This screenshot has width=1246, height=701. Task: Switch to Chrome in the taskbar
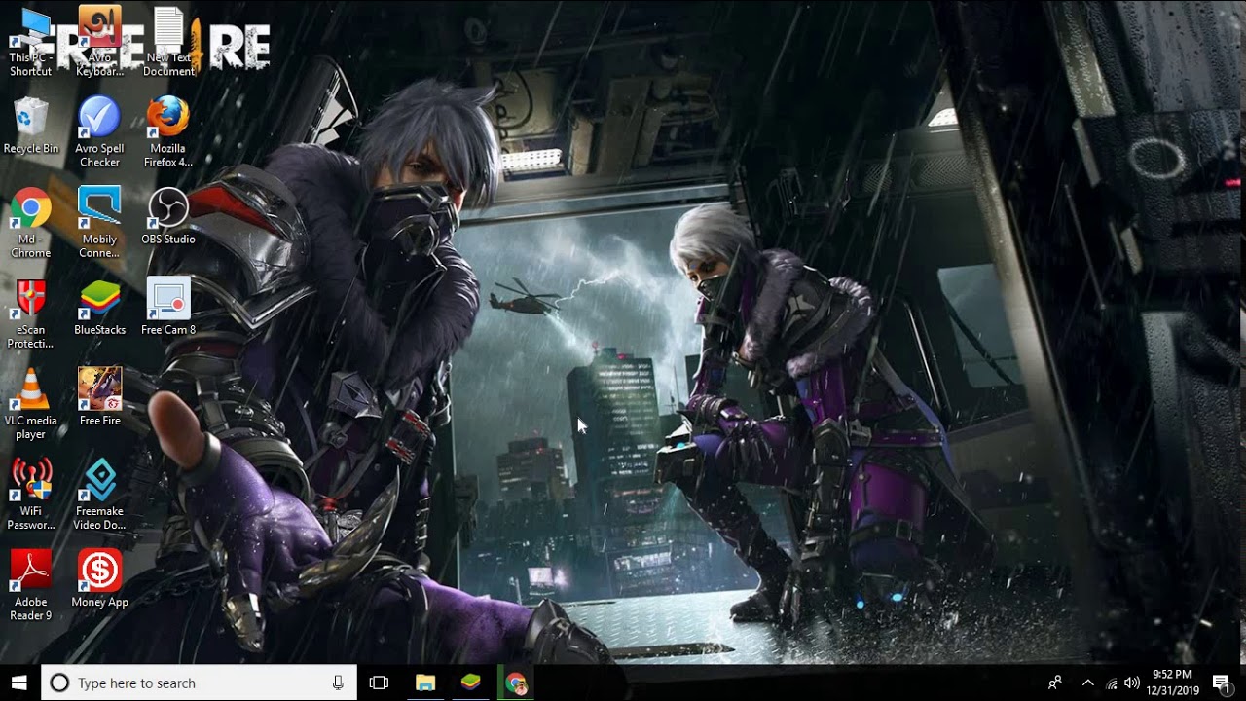coord(516,683)
